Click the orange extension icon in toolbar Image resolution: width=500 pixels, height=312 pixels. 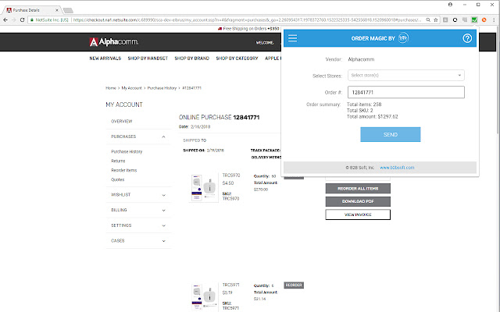484,19
